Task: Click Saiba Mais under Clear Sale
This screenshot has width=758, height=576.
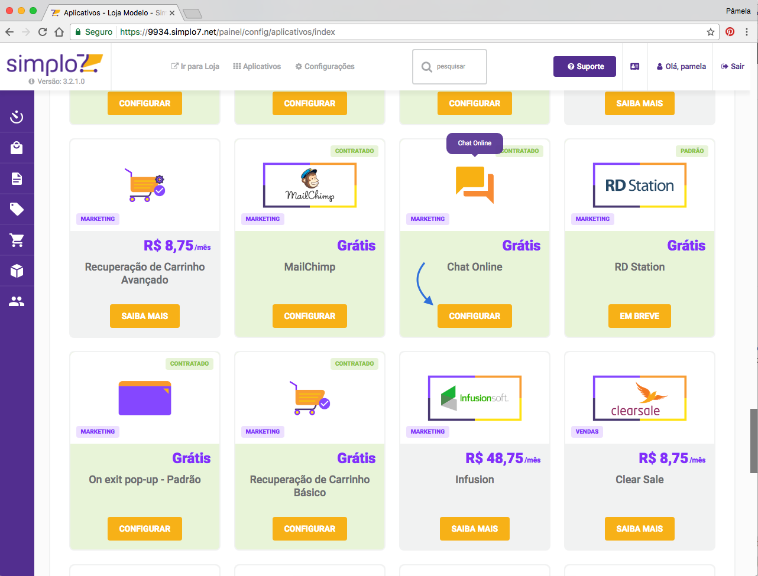Action: point(640,529)
